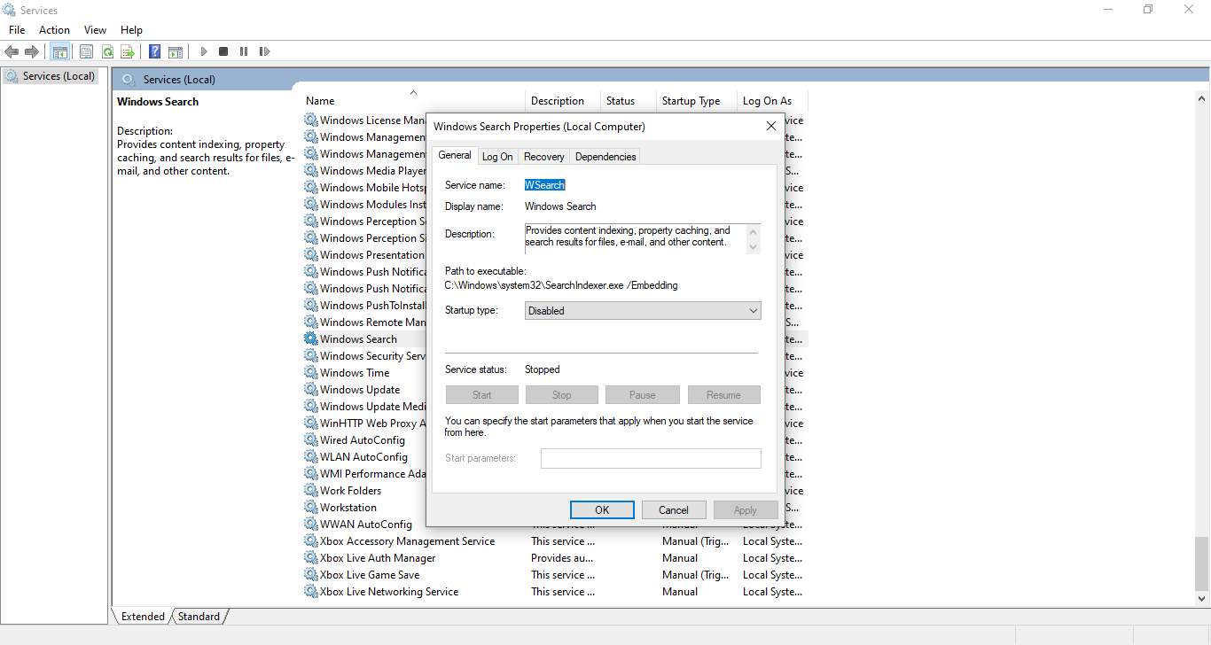
Task: Open the blue Help question-mark icon
Action: [x=155, y=52]
